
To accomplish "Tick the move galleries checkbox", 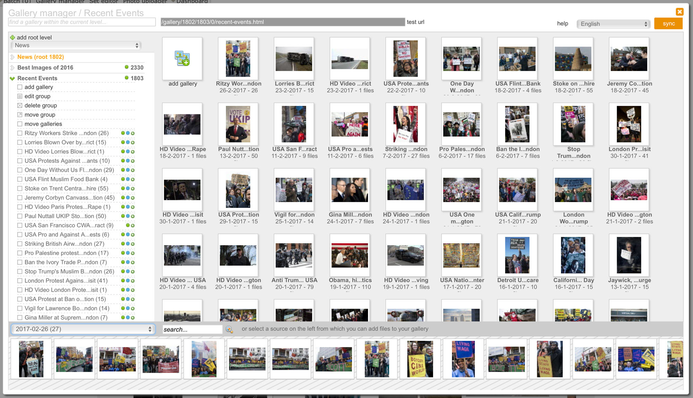I will [20, 124].
